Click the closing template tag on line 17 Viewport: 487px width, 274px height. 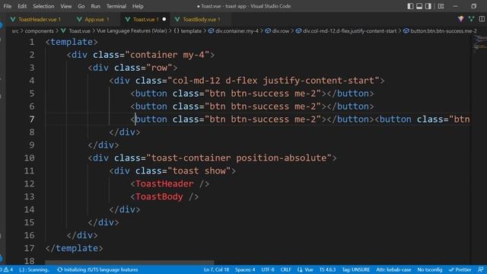point(74,248)
